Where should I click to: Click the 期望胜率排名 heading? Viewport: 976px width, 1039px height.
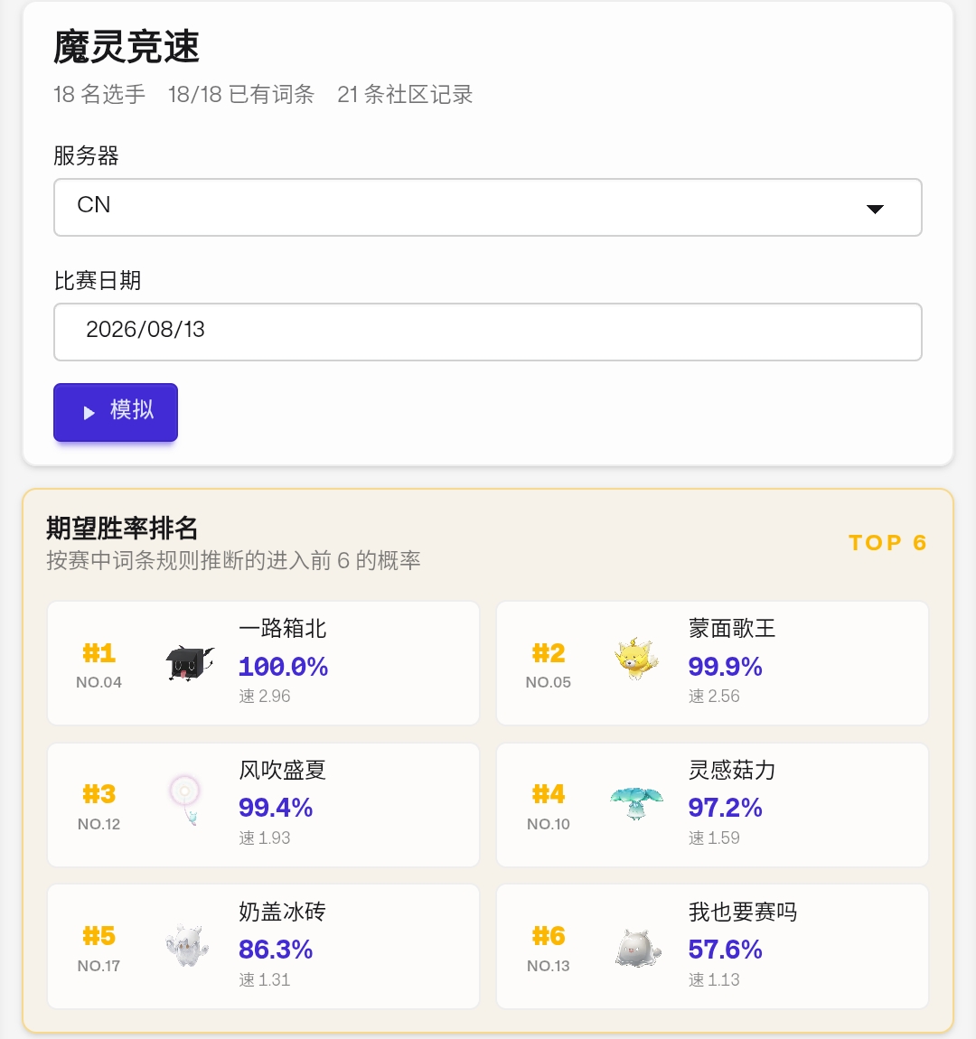pyautogui.click(x=122, y=529)
